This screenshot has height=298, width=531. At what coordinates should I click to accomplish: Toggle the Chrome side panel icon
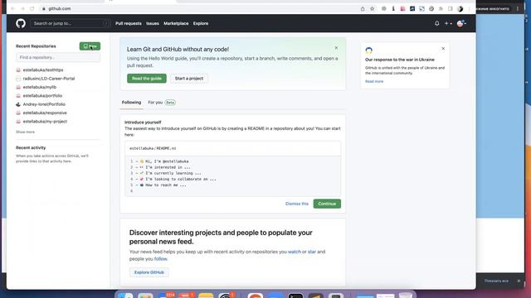[x=450, y=9]
